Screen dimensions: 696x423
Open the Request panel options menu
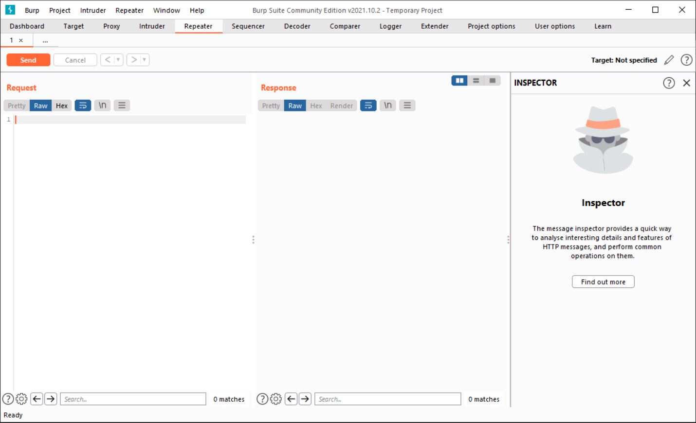122,106
